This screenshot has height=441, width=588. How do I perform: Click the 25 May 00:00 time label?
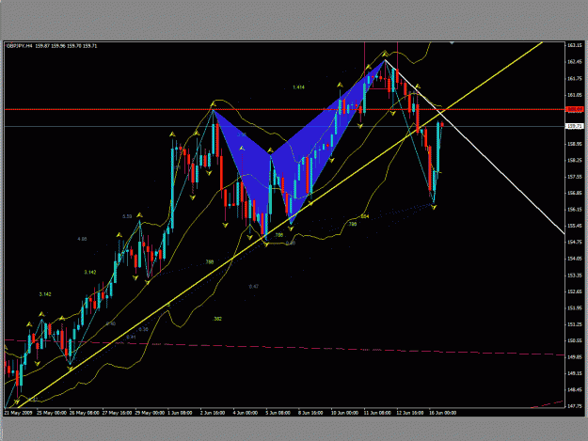coord(52,413)
